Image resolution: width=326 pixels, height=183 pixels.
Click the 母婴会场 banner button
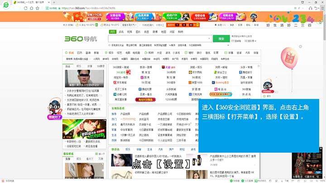(x=200, y=17)
